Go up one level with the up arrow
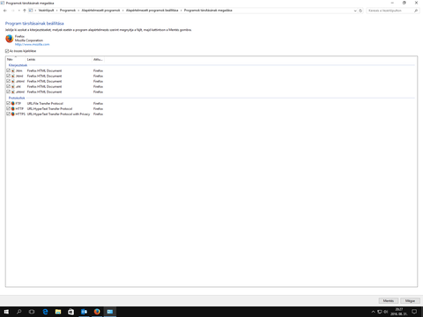The height and width of the screenshot is (317, 423). (x=25, y=11)
